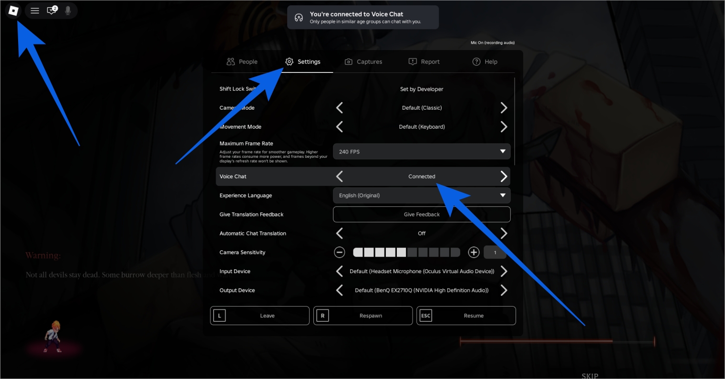Viewport: 725px width, 379px height.
Task: Change Input Device using right chevron
Action: (x=504, y=271)
